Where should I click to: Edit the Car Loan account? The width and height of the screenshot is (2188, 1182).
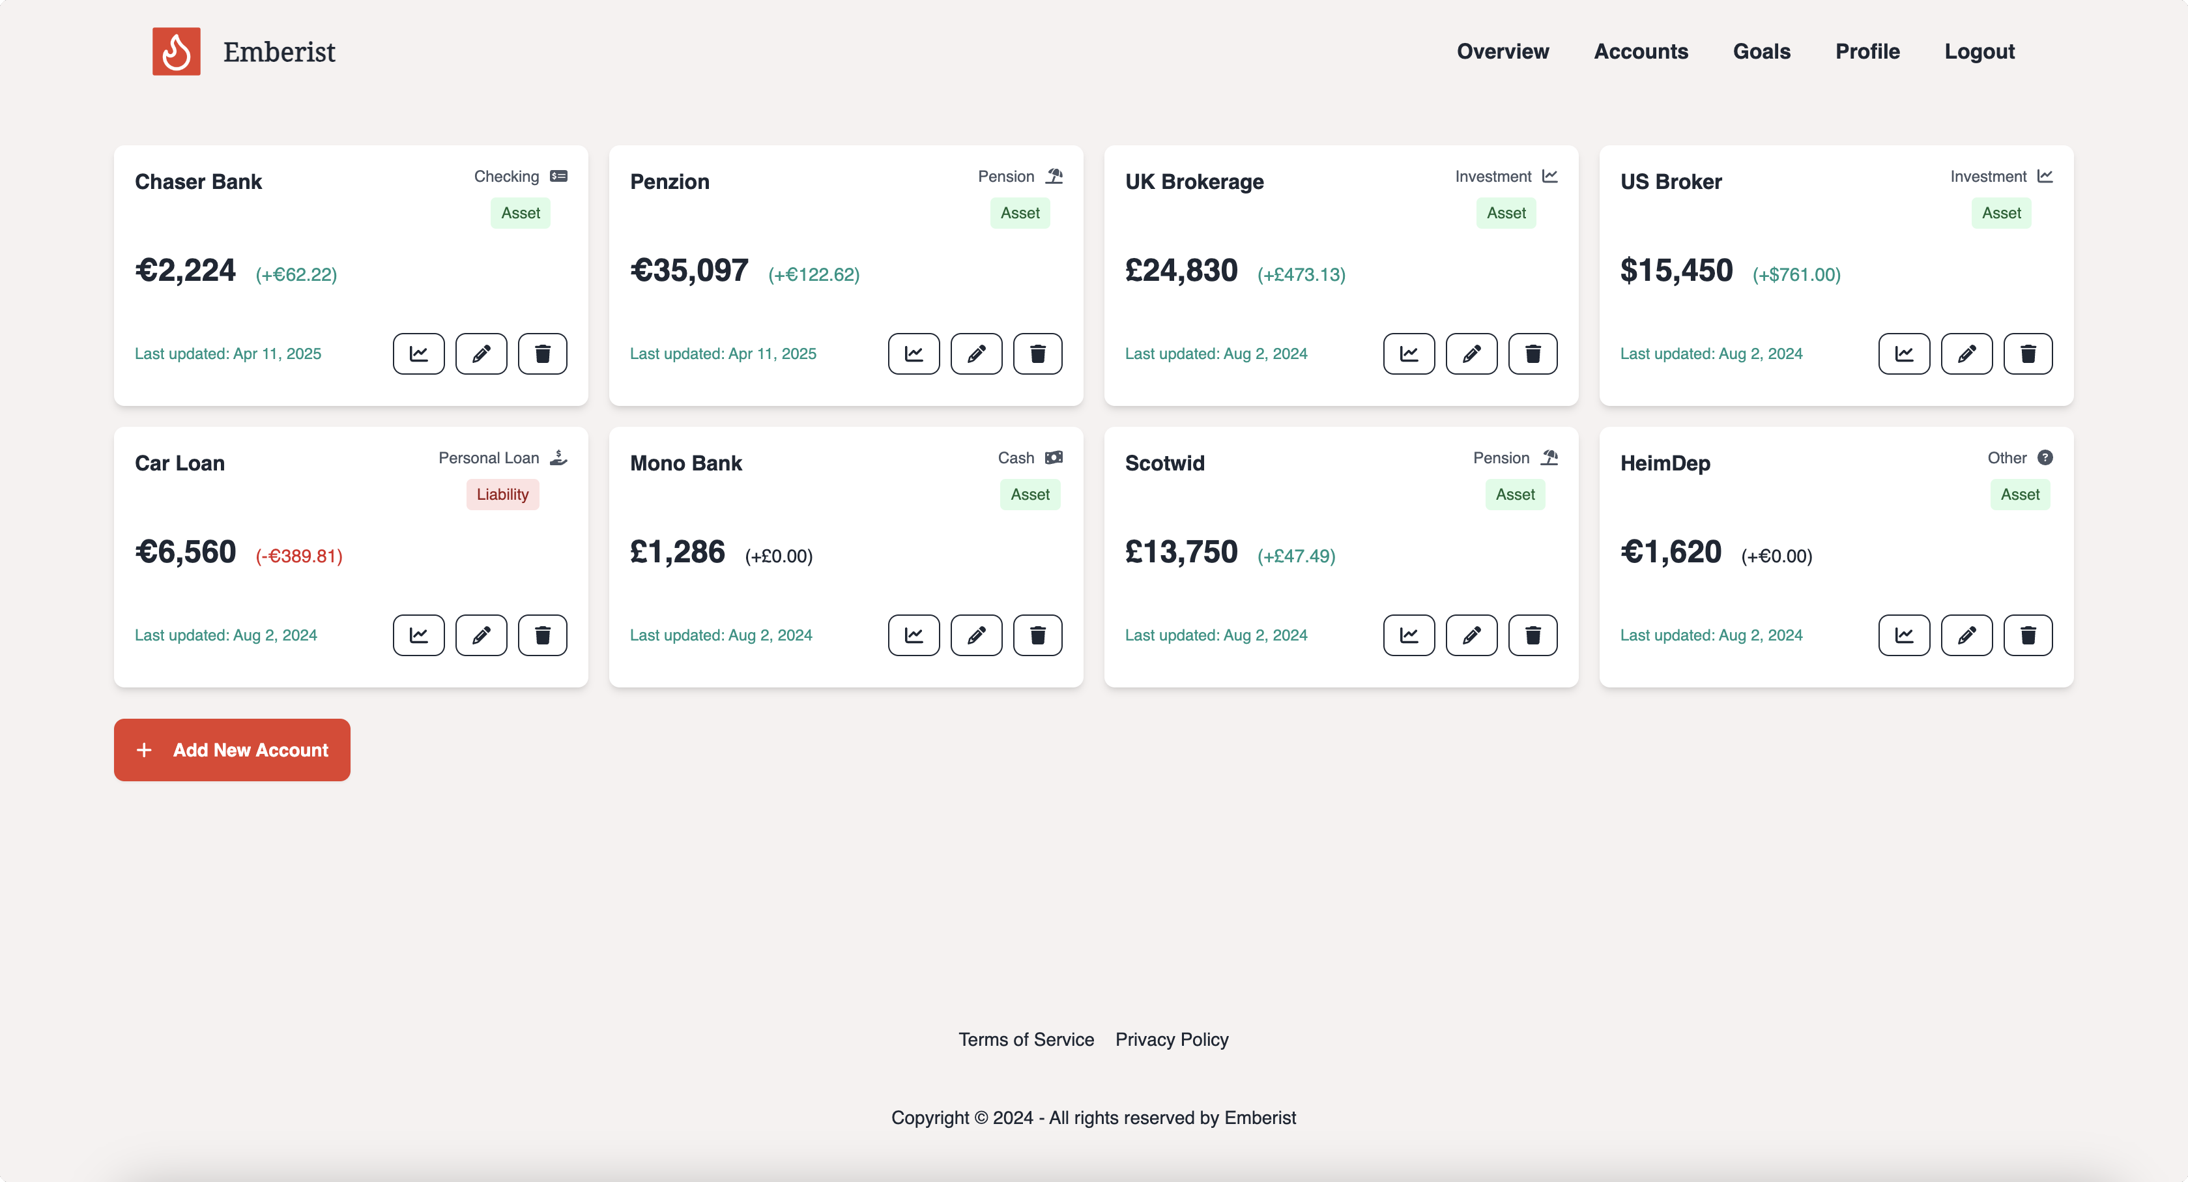[481, 635]
